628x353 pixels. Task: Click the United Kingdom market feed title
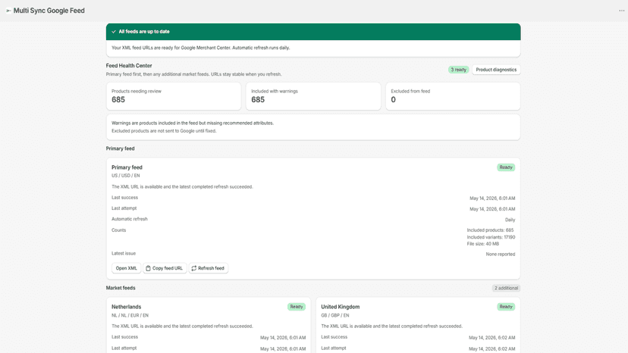[x=340, y=307]
